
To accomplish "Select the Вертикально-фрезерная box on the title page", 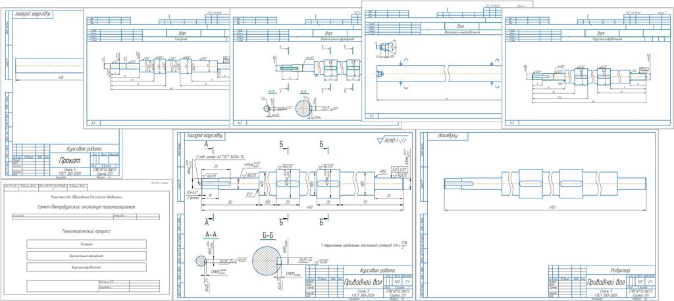I will pos(86,256).
